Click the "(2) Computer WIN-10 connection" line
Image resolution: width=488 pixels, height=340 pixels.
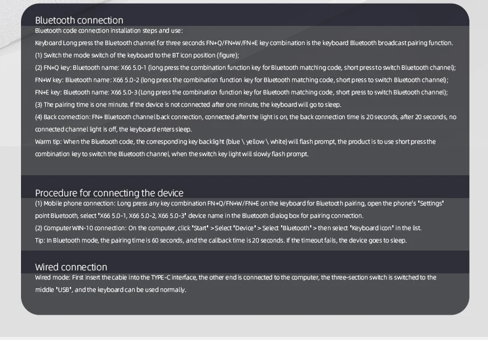point(228,228)
